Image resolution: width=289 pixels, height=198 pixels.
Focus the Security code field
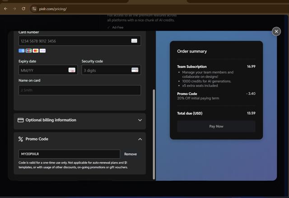[111, 70]
